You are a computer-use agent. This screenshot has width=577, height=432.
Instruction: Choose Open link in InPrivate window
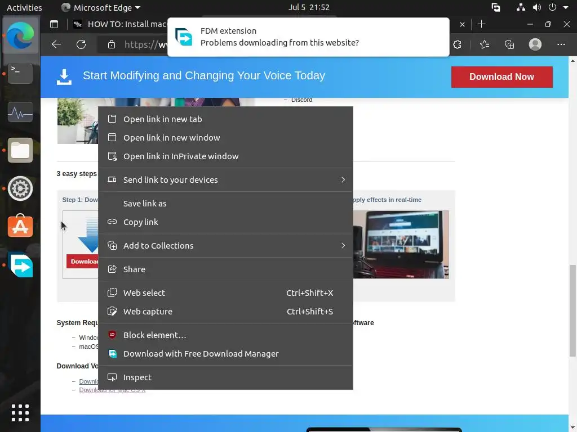click(x=225, y=156)
